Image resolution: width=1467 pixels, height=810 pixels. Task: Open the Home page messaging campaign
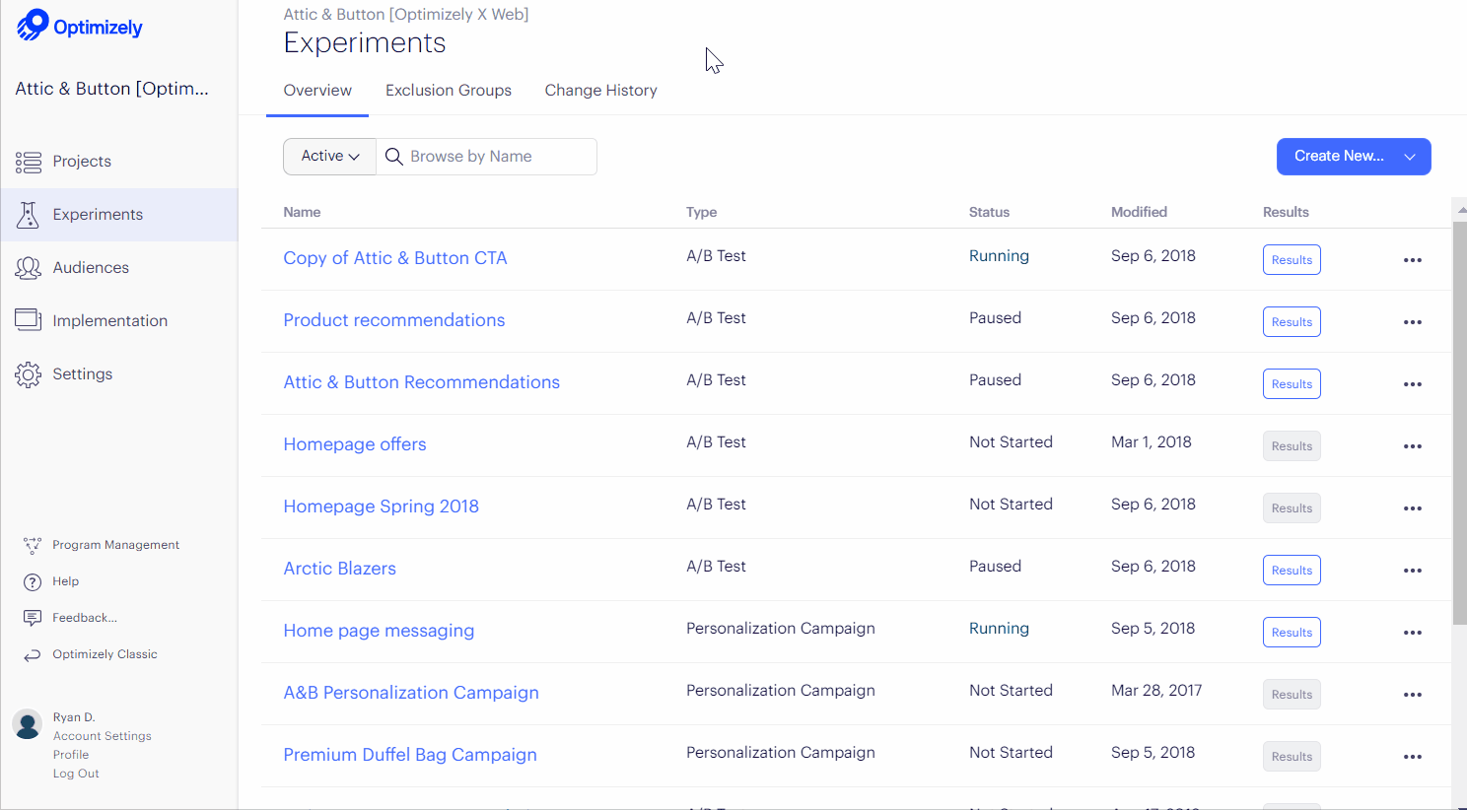click(379, 631)
